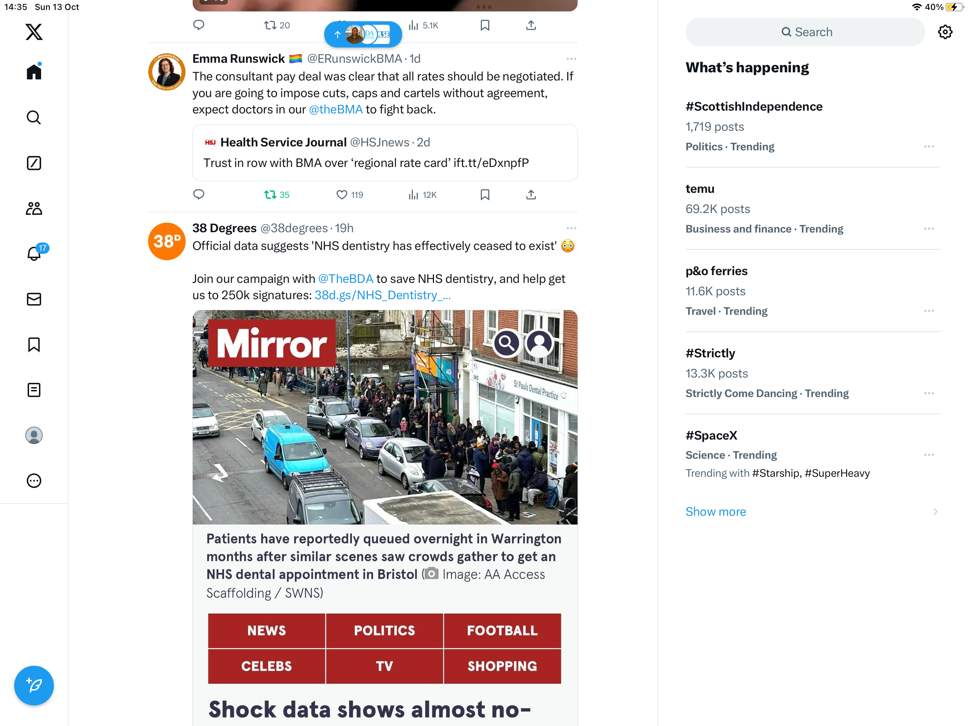Compose a new post with feather button
The image size is (968, 726).
click(x=34, y=685)
